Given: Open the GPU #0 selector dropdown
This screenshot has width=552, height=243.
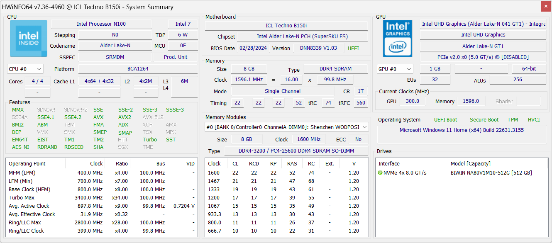Looking at the screenshot, I should pyautogui.click(x=395, y=69).
